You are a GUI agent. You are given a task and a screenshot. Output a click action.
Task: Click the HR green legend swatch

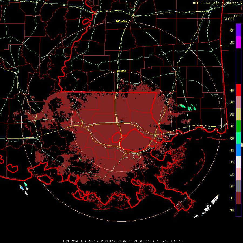click(x=238, y=126)
